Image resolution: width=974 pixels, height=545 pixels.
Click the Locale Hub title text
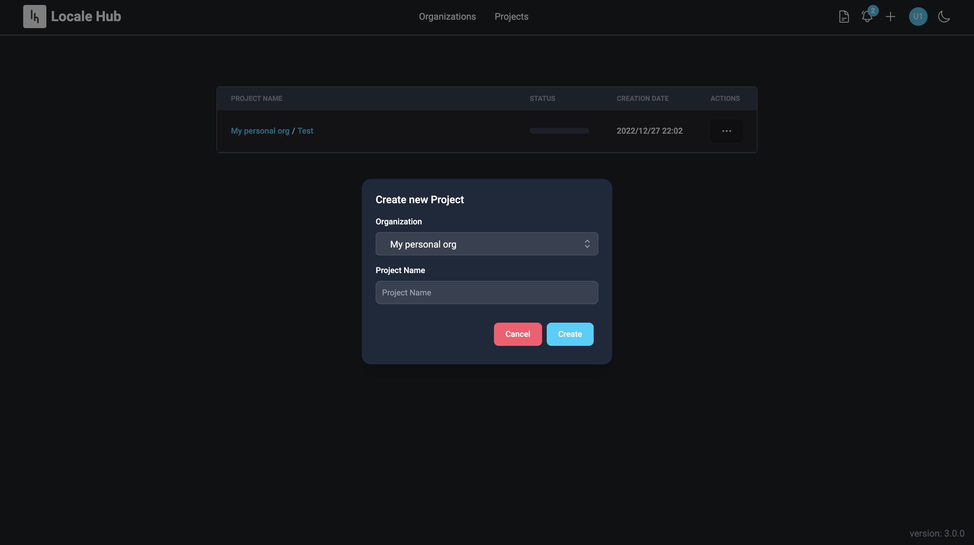[86, 16]
